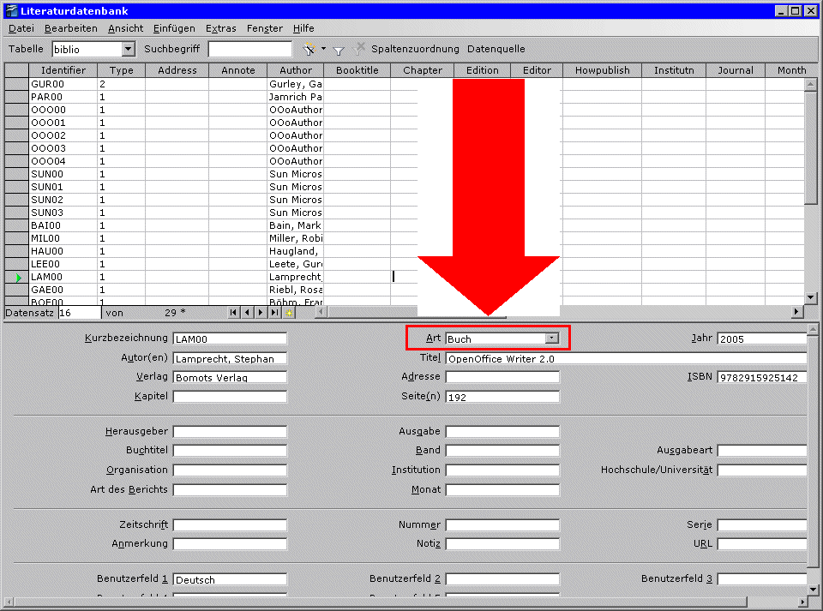Jump to the last record
The height and width of the screenshot is (611, 823).
(274, 313)
